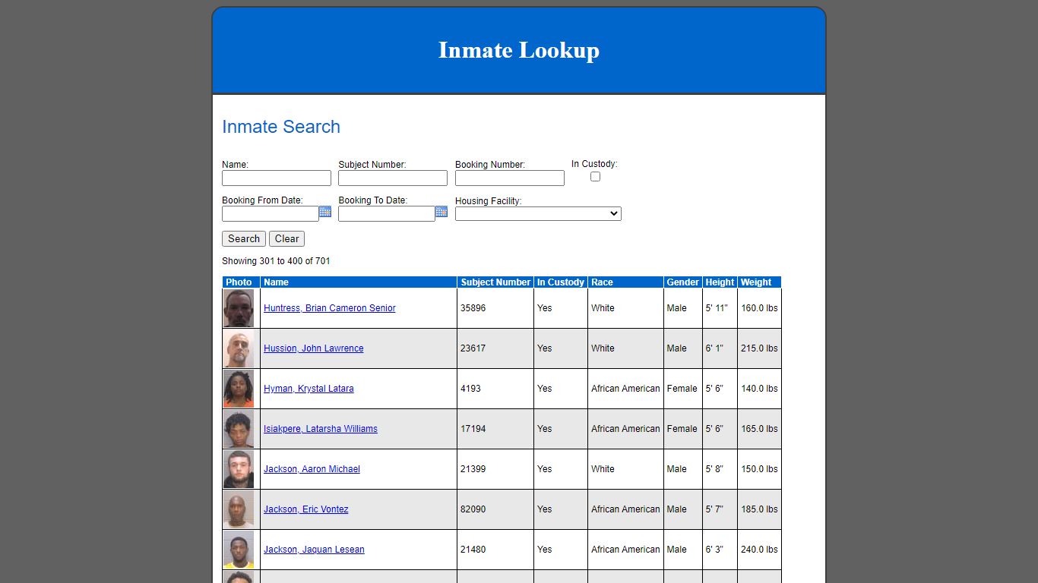Select subject number 4193
This screenshot has width=1038, height=583.
tap(470, 389)
